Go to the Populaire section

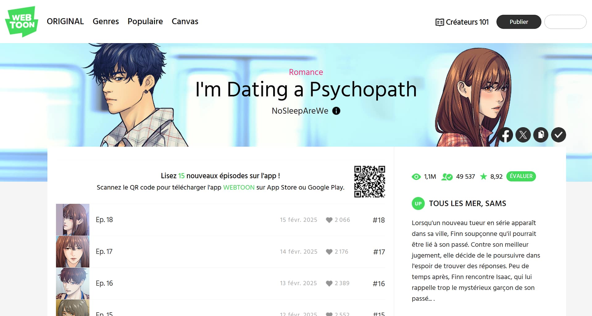pos(145,21)
